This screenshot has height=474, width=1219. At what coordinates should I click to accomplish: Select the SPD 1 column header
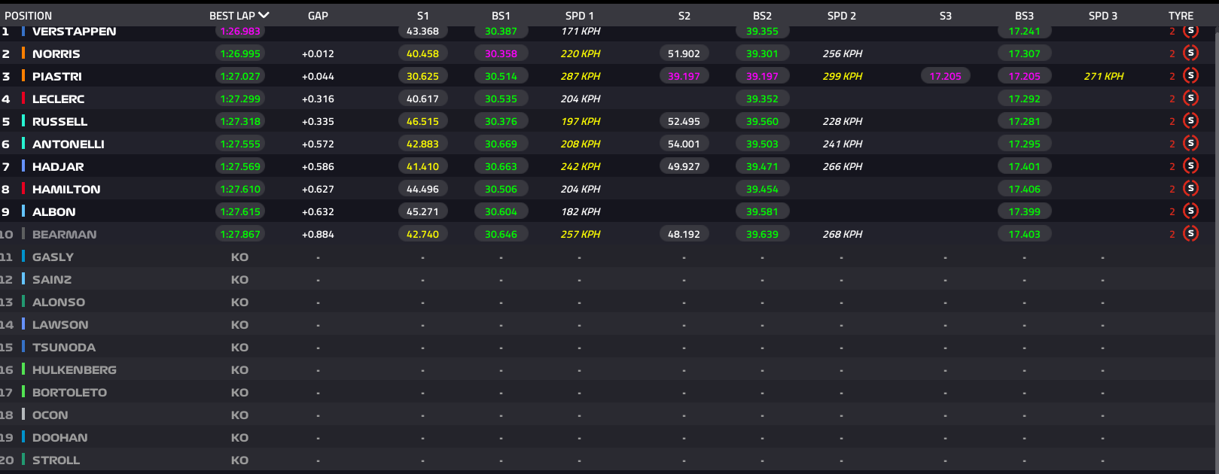[580, 16]
